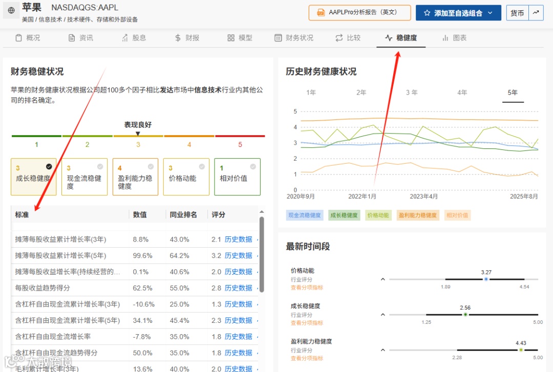553x372 pixels.
Task: Select the 相对价值 score card
Action: pos(238,177)
